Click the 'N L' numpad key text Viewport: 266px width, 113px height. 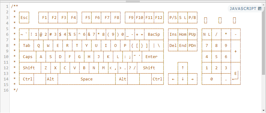[207, 34]
